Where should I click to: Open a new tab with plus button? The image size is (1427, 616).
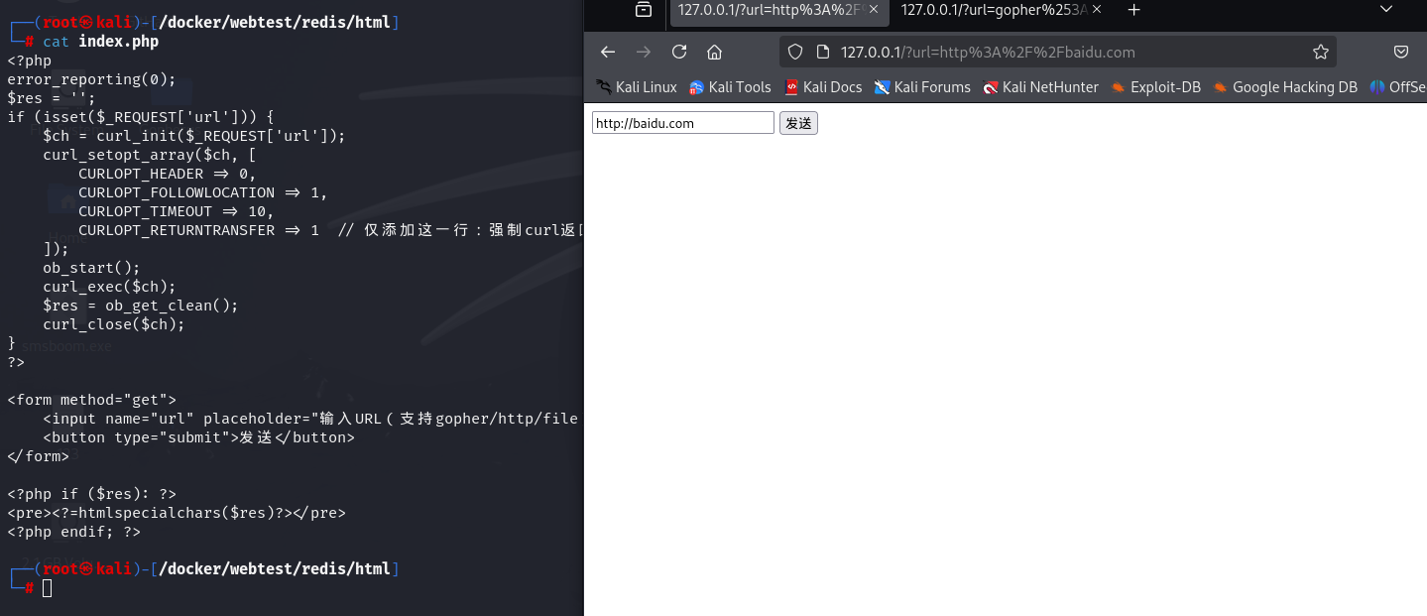[1134, 10]
